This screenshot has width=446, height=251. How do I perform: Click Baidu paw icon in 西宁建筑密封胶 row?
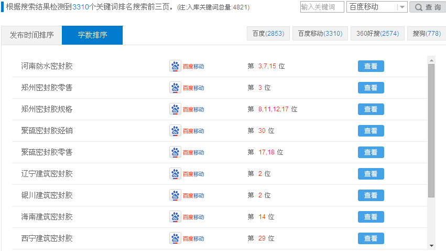click(175, 238)
